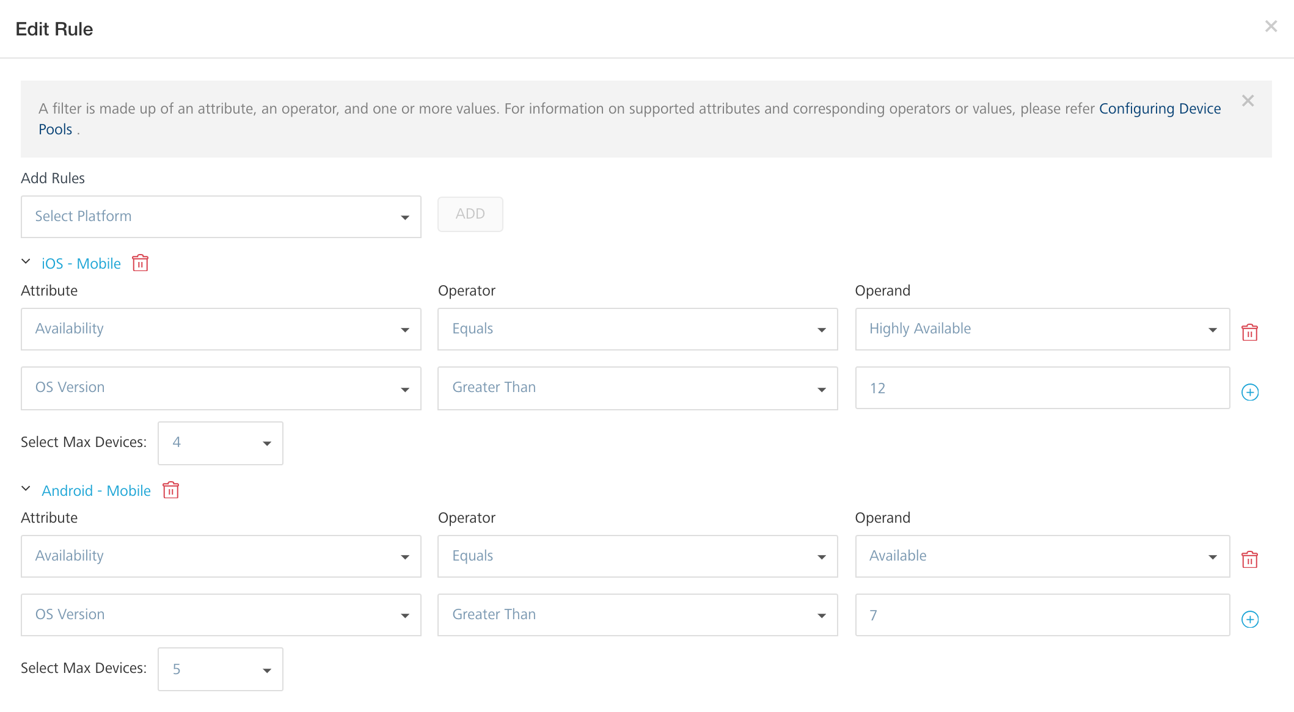
Task: Edit the iOS OS Version operand value 12
Action: pyautogui.click(x=1039, y=388)
